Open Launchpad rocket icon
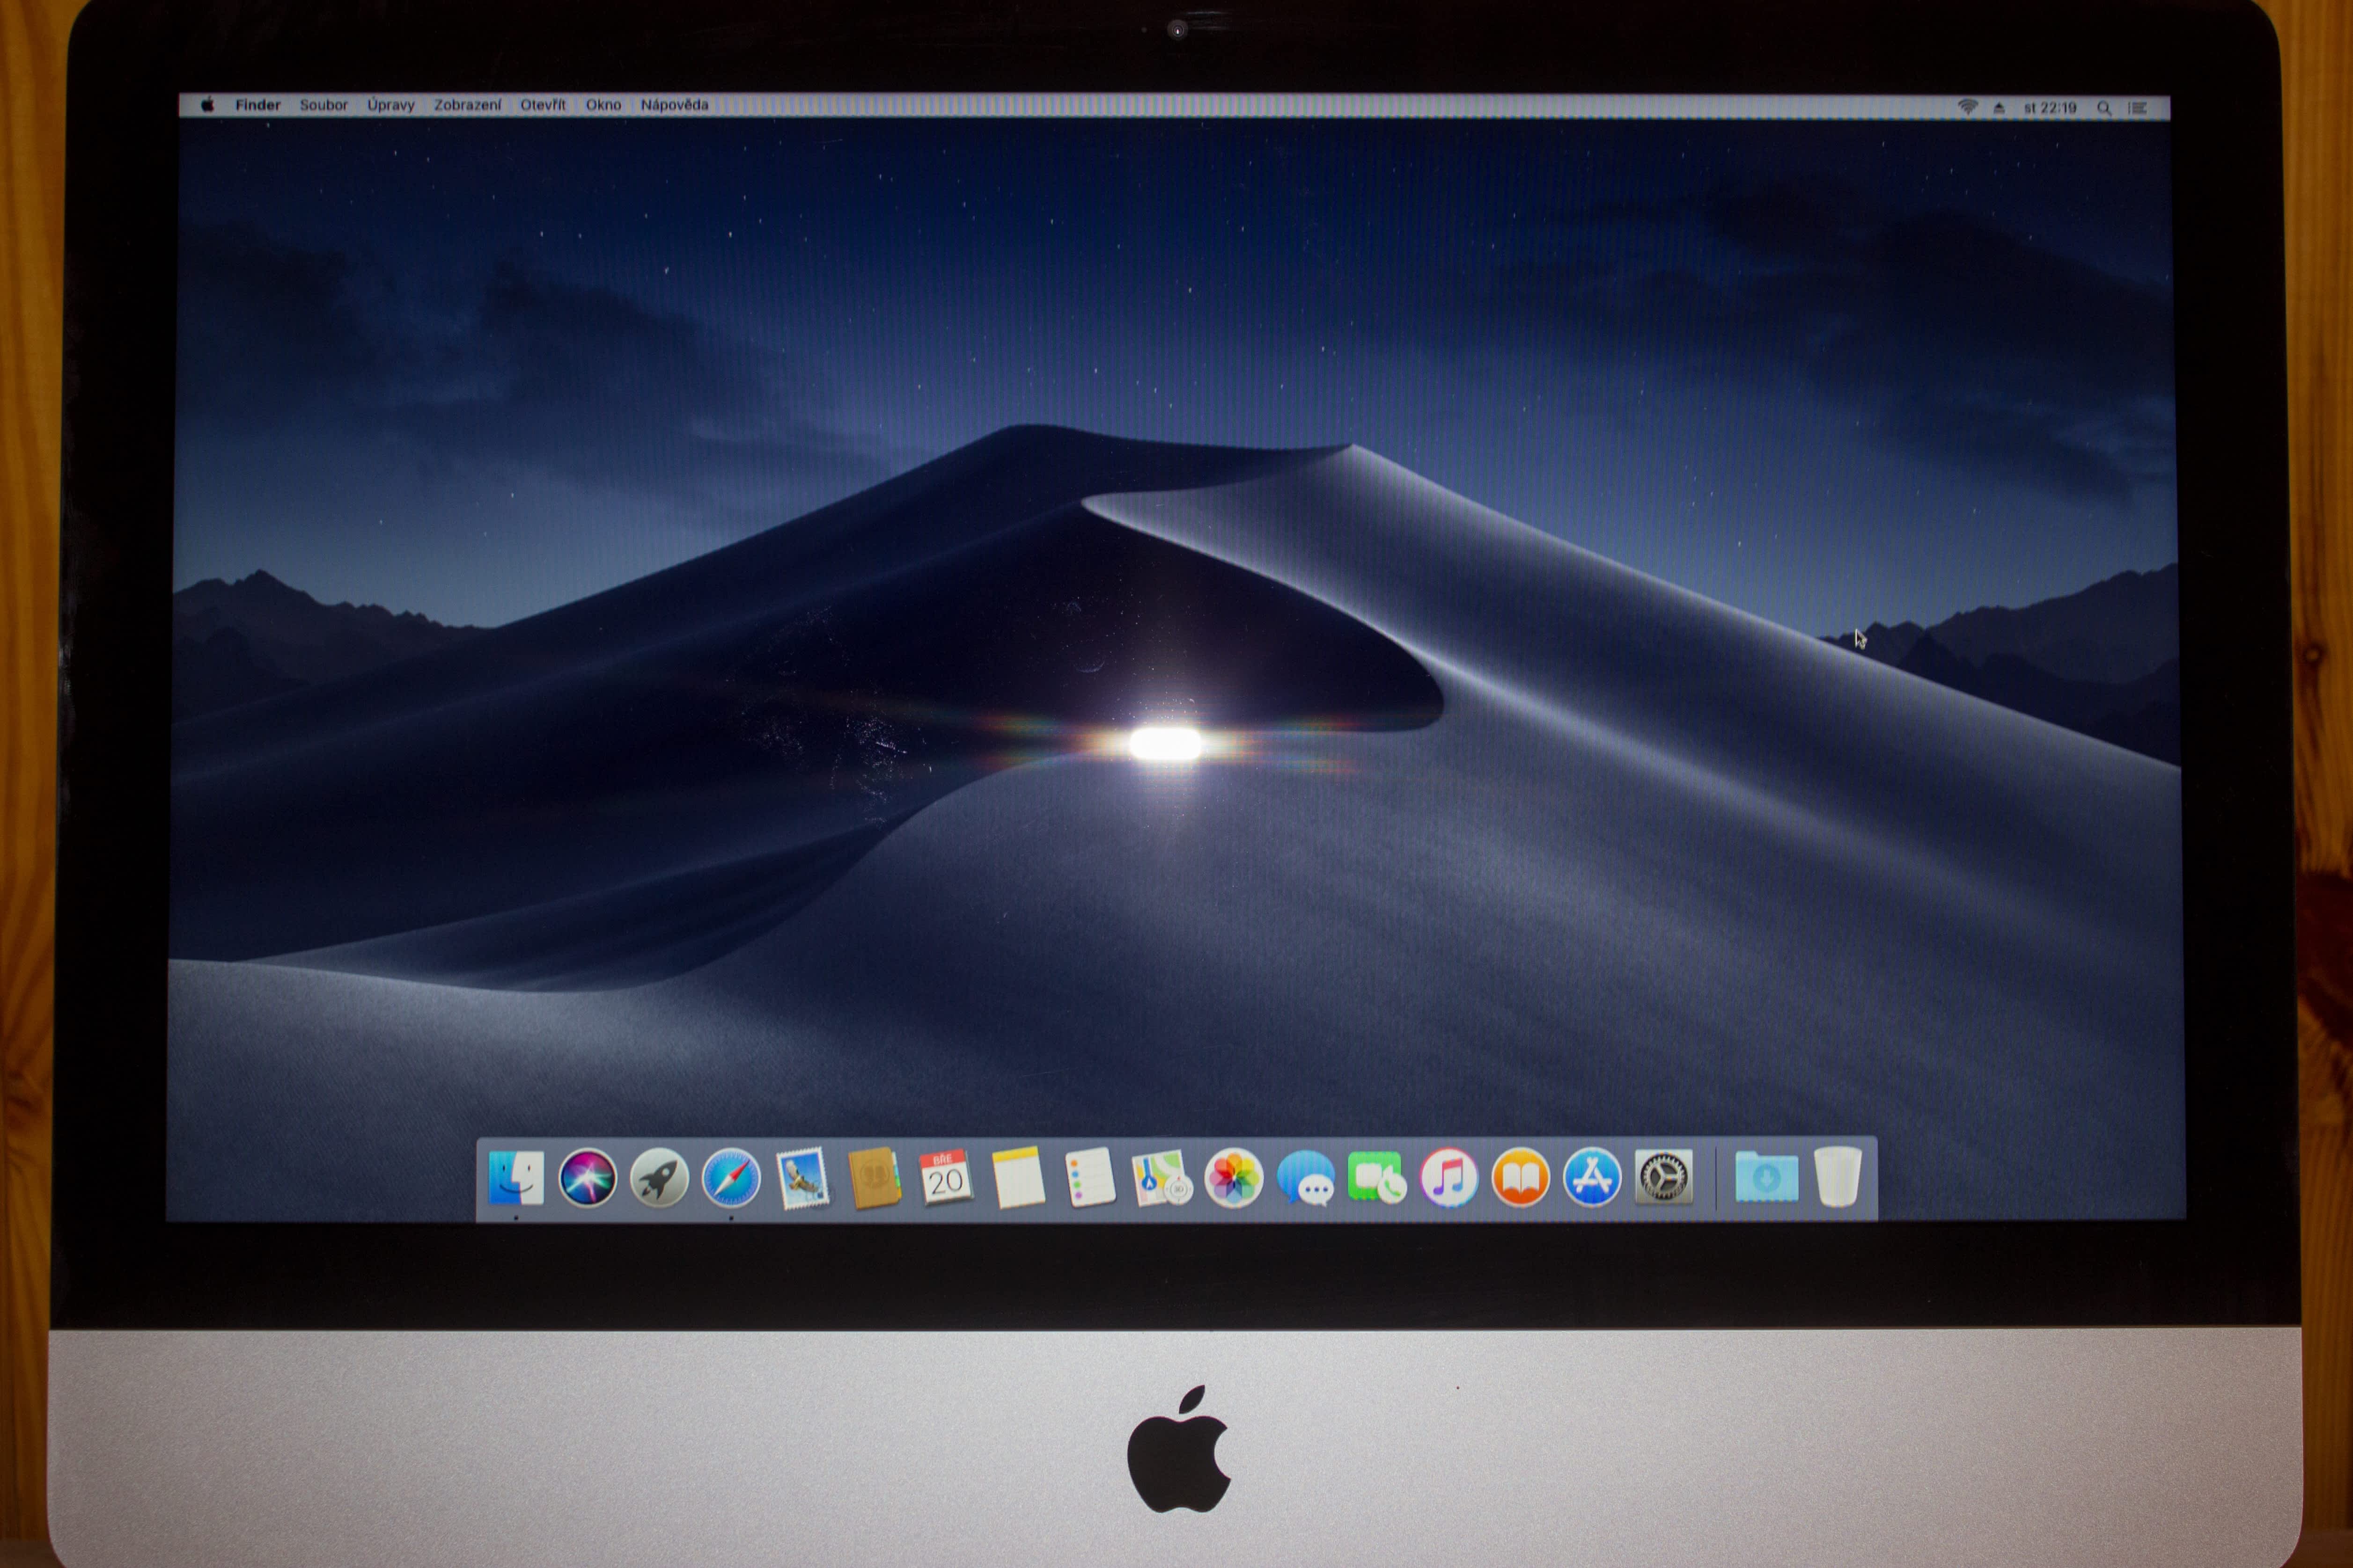This screenshot has width=2353, height=1568. point(659,1178)
